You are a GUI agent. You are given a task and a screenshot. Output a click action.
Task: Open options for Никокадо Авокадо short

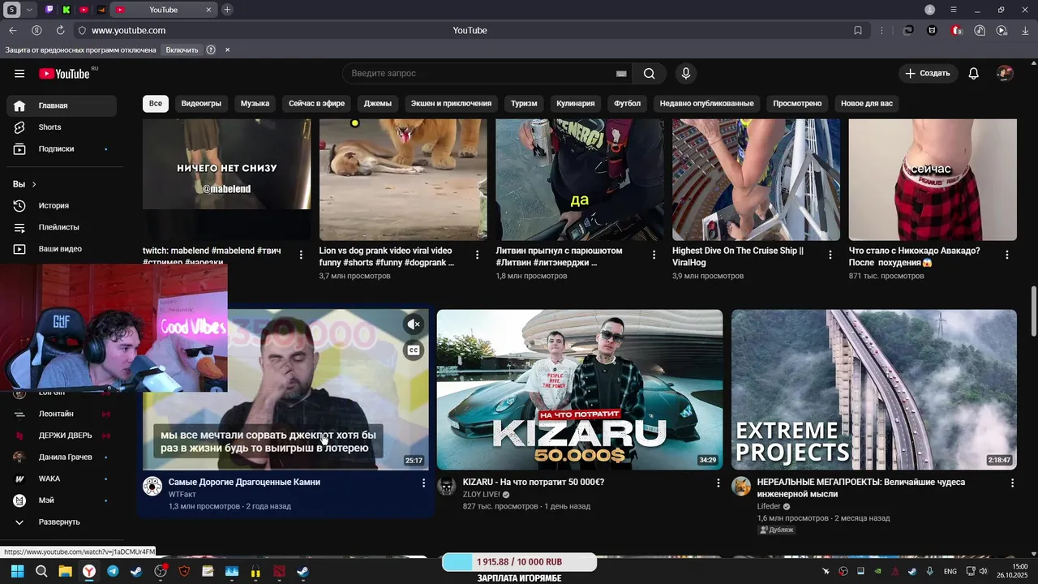click(x=1006, y=255)
